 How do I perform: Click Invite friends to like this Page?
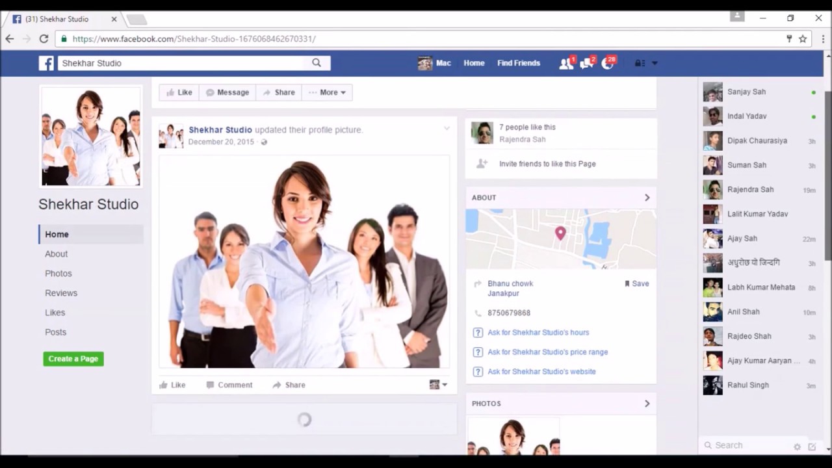(547, 164)
